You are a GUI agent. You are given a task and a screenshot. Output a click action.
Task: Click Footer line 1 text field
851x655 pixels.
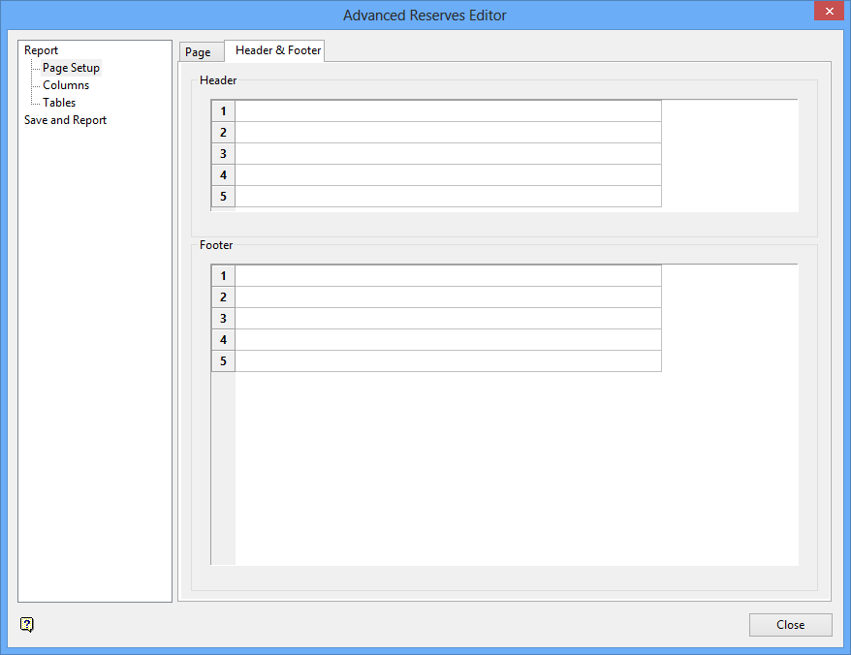(x=449, y=276)
